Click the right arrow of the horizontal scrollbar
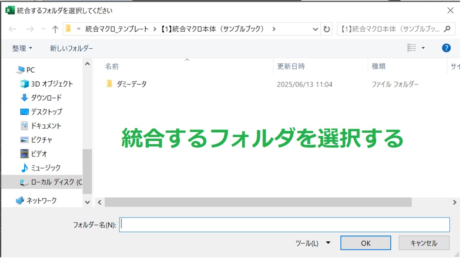The width and height of the screenshot is (462, 259). tap(455, 203)
